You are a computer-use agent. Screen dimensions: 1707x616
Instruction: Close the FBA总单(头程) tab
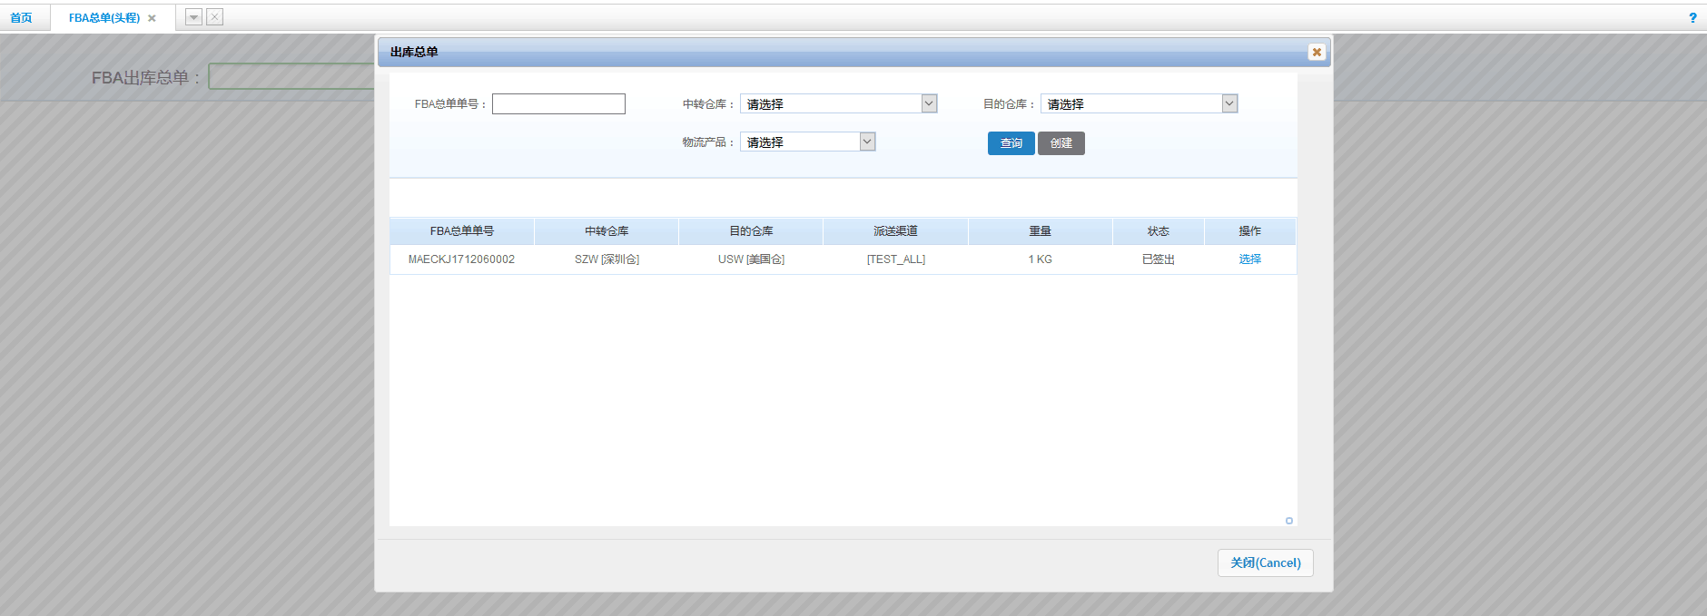pyautogui.click(x=152, y=18)
